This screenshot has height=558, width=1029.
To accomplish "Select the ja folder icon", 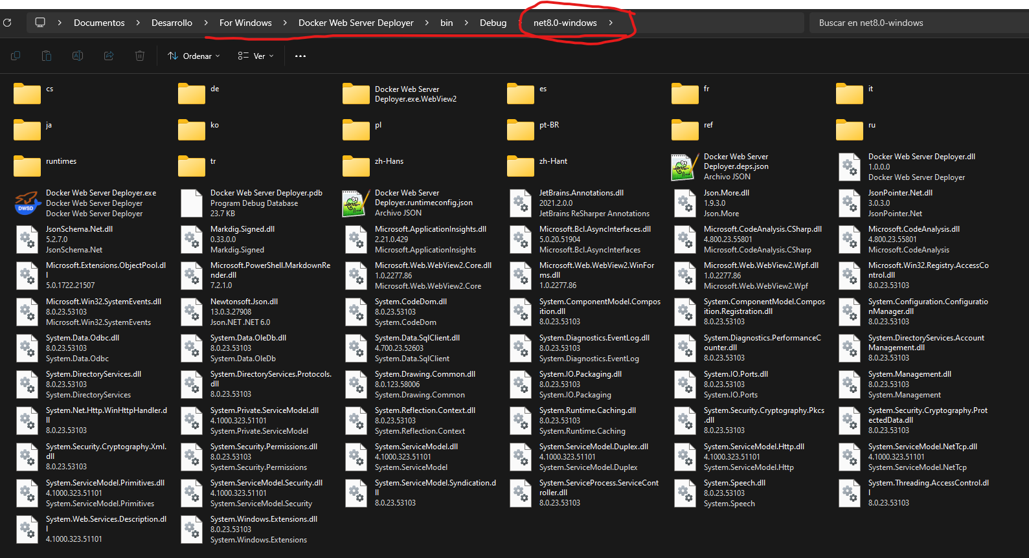I will pos(27,130).
